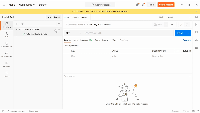This screenshot has width=200, height=113.
Task: Click the Send button
Action: [x=180, y=33]
